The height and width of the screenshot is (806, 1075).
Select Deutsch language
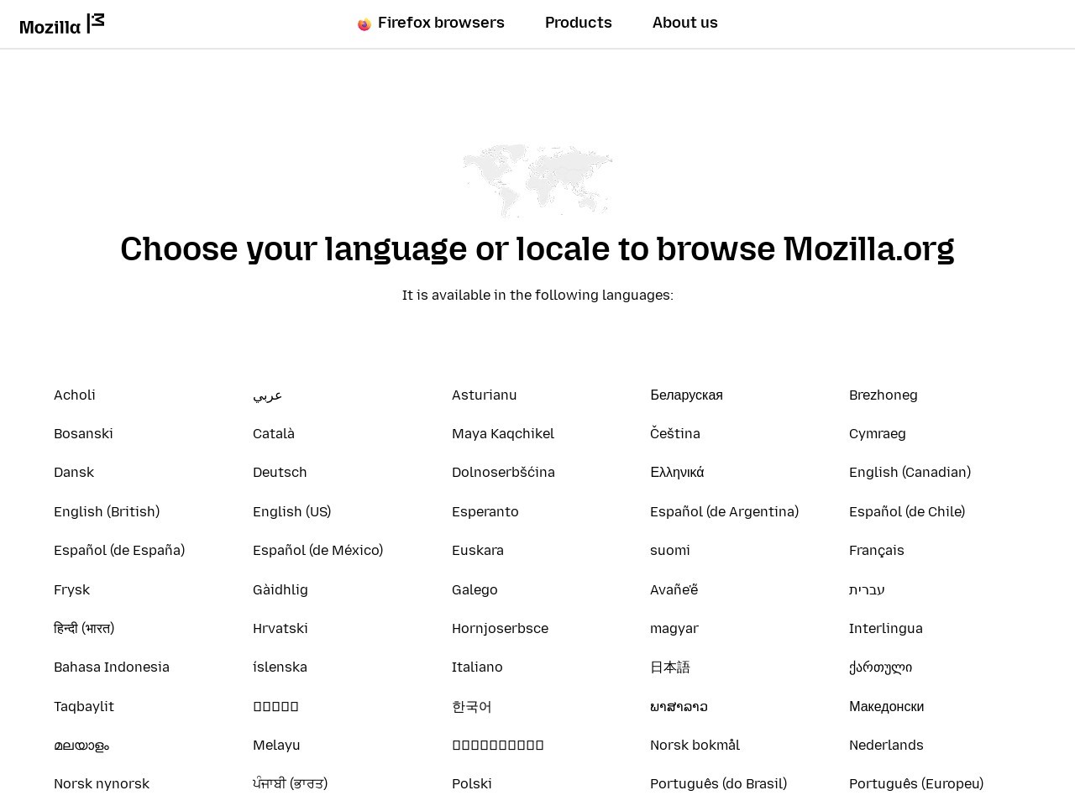tap(280, 472)
